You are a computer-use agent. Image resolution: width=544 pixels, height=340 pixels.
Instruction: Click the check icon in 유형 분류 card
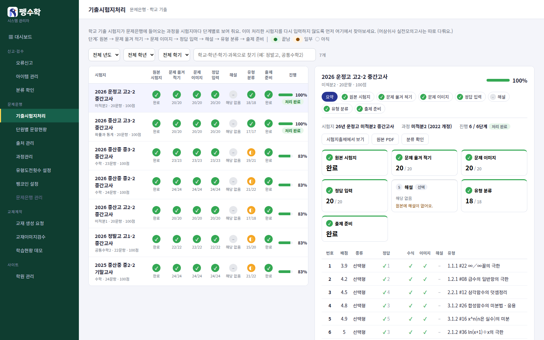[x=469, y=190]
